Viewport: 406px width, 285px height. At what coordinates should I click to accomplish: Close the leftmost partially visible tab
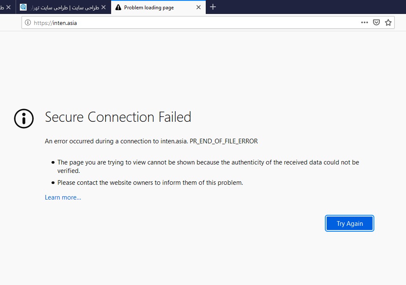click(x=8, y=7)
